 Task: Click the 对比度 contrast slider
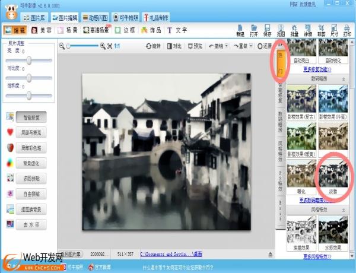pos(30,78)
